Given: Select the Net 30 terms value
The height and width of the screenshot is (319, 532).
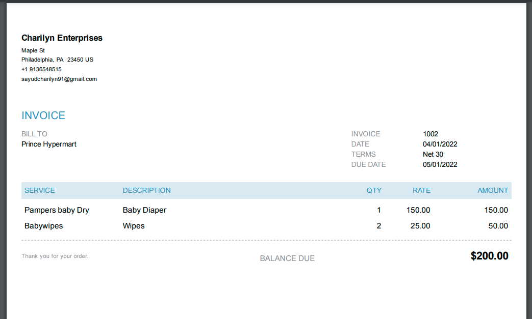Looking at the screenshot, I should pyautogui.click(x=433, y=154).
